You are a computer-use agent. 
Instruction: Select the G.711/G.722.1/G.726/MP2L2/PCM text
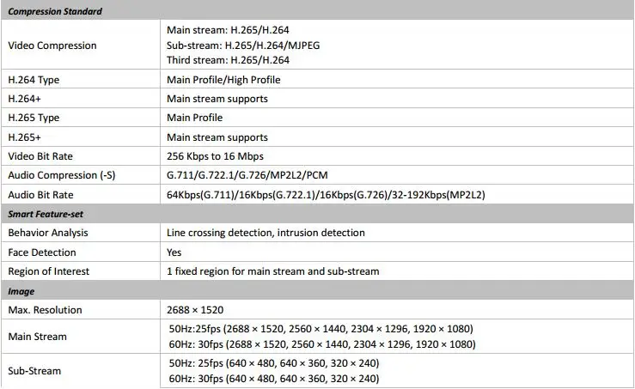coord(247,175)
